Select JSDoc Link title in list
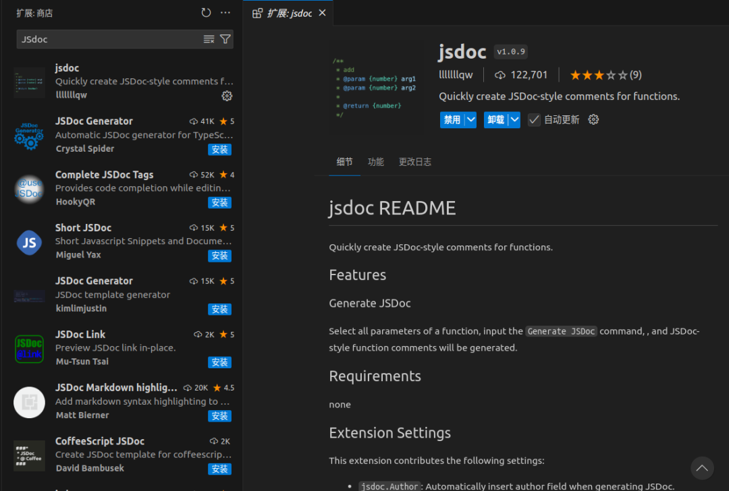This screenshot has height=491, width=729. [80, 335]
